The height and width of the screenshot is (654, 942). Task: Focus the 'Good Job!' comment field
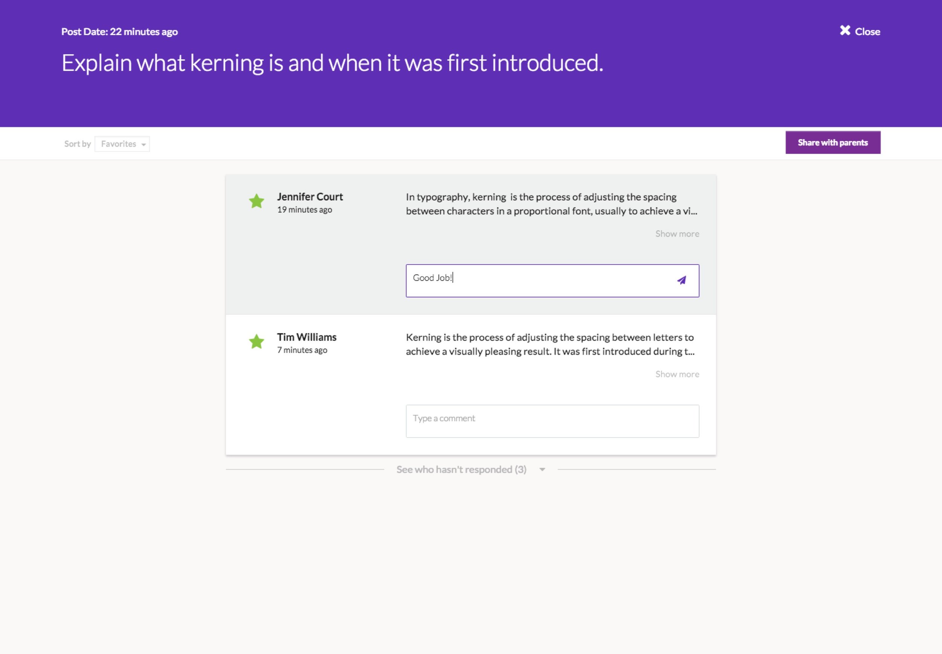[552, 281]
